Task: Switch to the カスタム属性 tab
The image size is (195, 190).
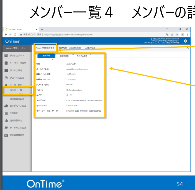Action: pos(82,56)
